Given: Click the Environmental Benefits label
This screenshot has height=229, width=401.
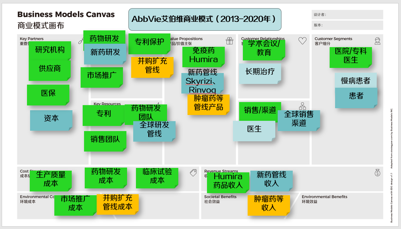Looking at the screenshot, I should (x=324, y=197).
